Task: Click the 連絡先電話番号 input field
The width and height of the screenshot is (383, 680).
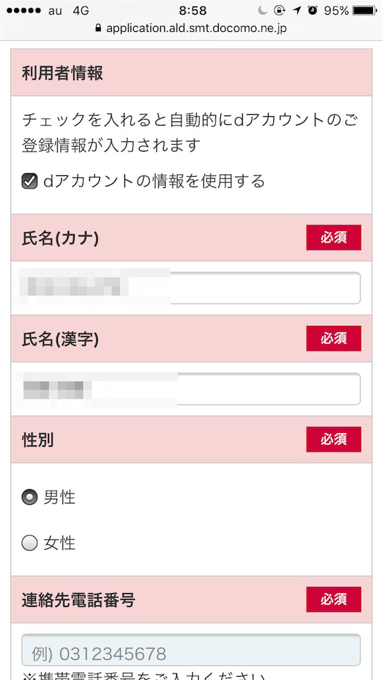Action: pos(191,650)
